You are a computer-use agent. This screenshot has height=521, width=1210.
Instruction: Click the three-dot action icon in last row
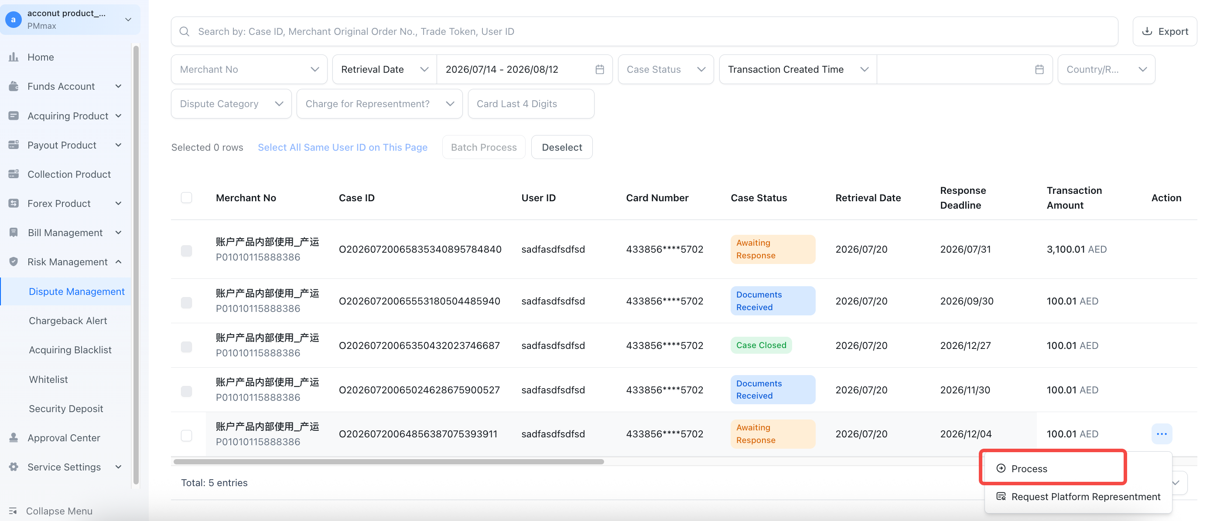(1162, 434)
